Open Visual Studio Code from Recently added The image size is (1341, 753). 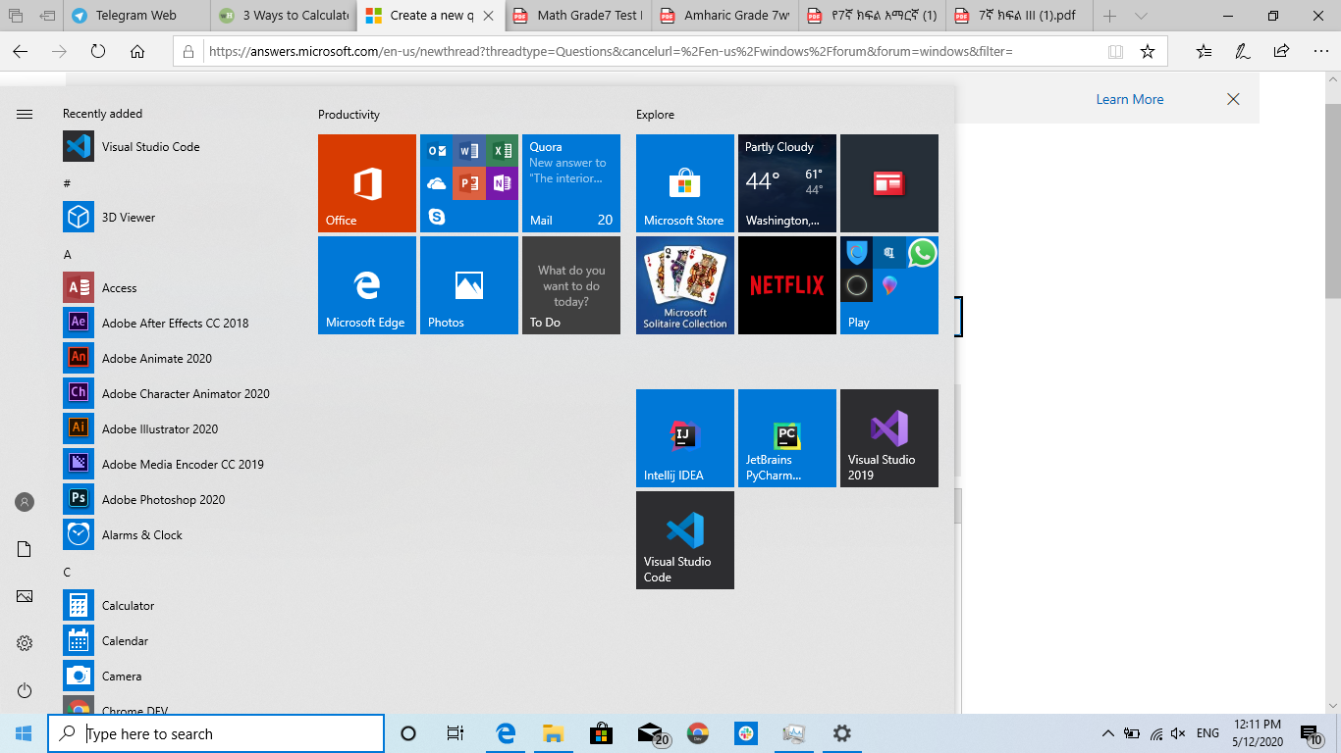point(177,147)
